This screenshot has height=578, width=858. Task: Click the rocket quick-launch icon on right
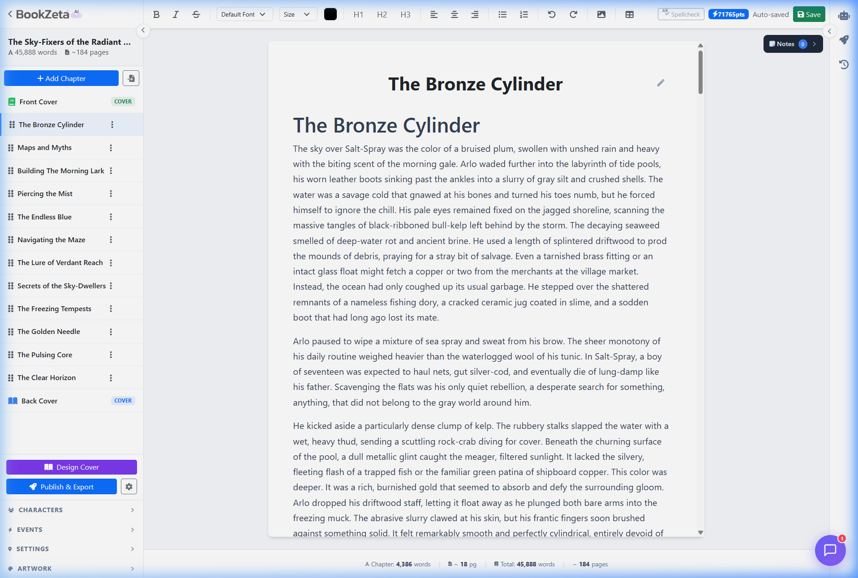coord(844,40)
